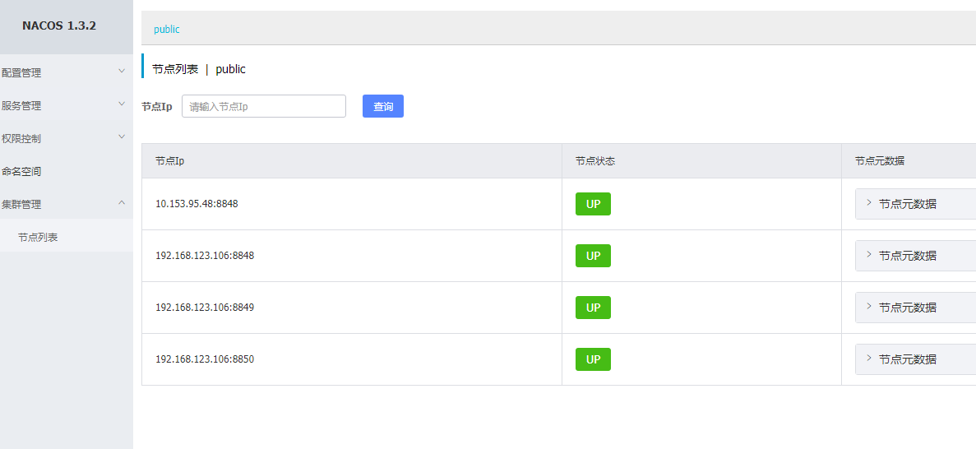Select the 192.168.123.106:8849 node IP cell
The height and width of the screenshot is (449, 976).
click(205, 307)
